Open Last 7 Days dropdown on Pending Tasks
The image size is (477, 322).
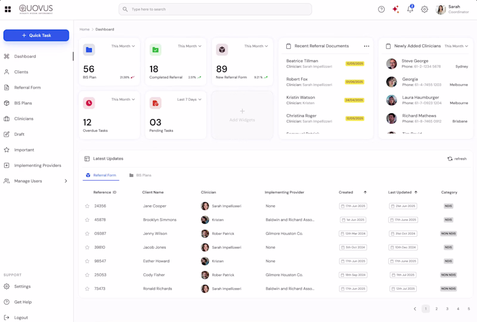click(189, 100)
